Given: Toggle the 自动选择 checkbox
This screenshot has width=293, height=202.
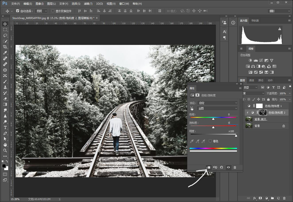Looking at the screenshot, I should pos(18,11).
